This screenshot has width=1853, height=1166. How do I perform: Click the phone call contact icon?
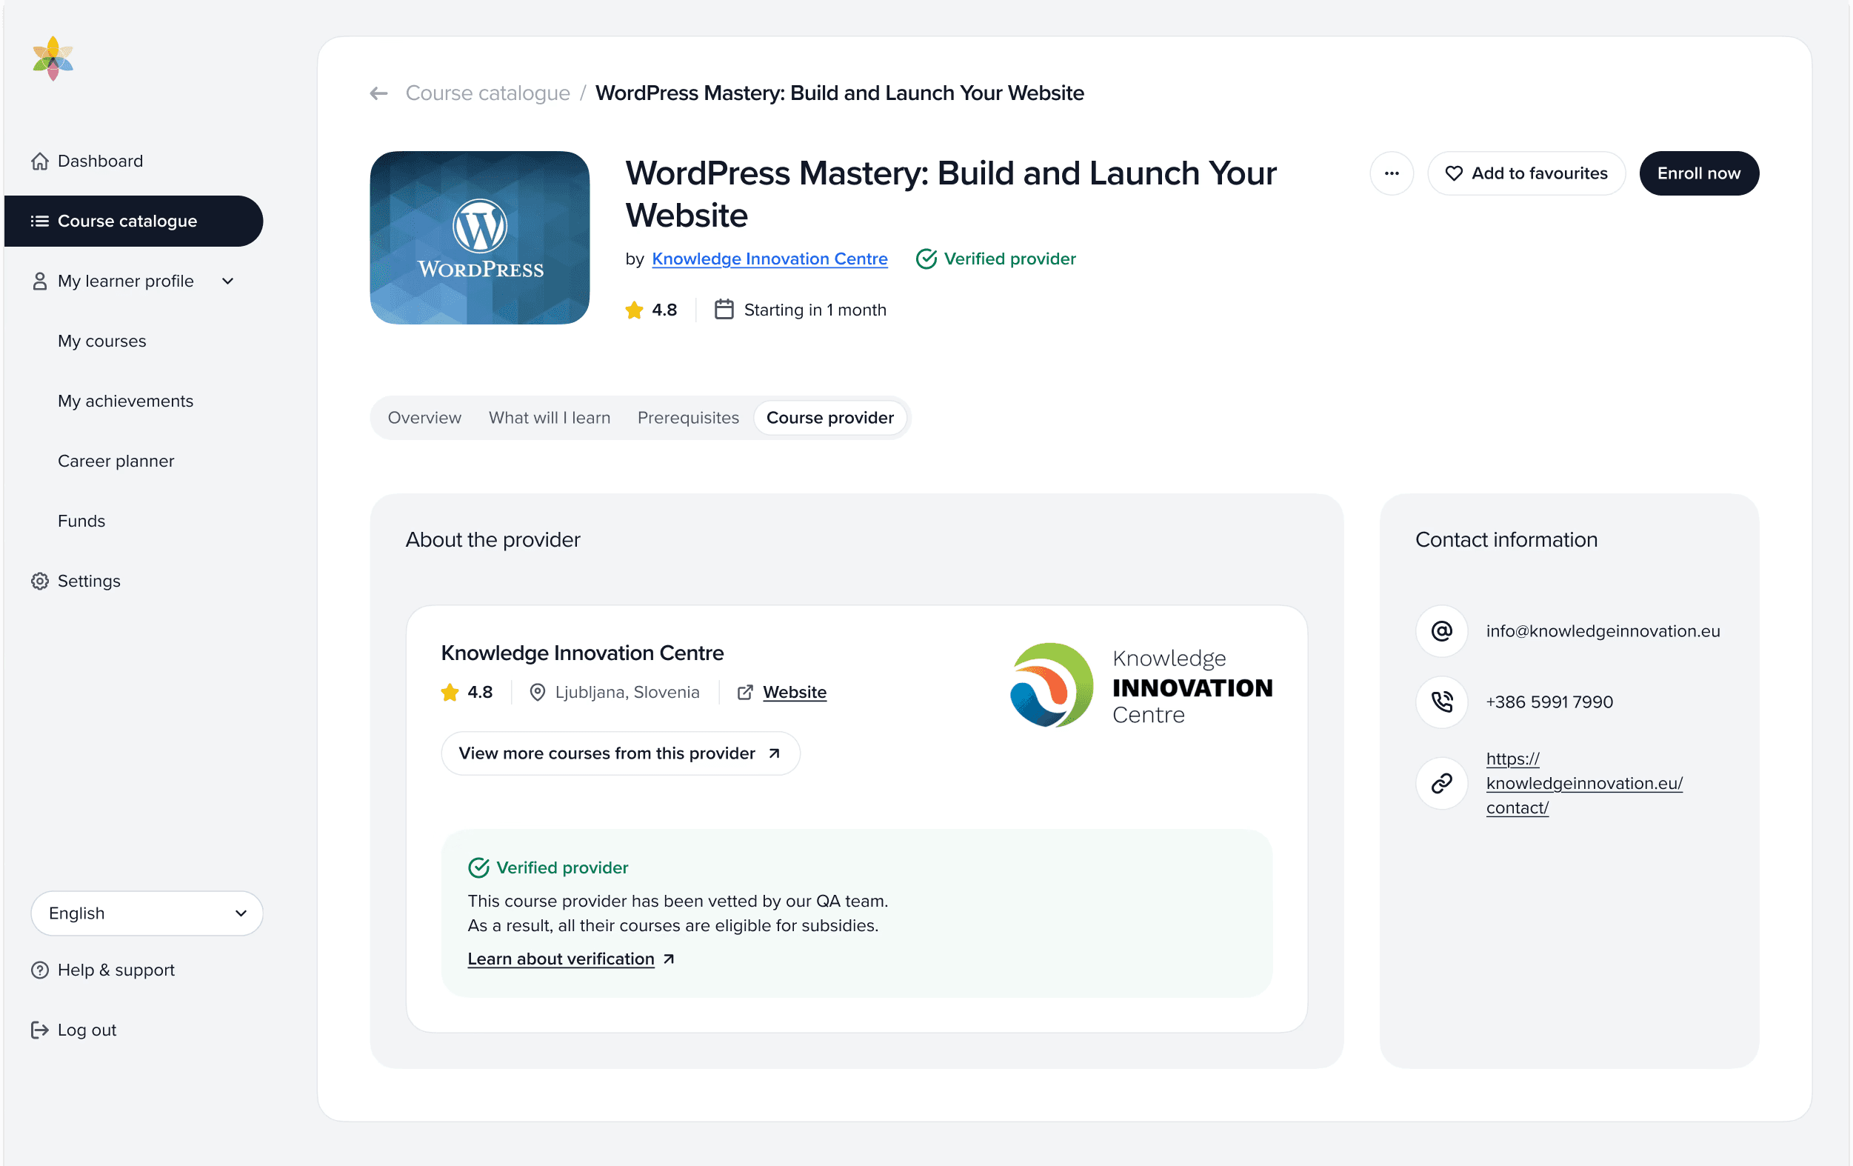click(x=1441, y=702)
